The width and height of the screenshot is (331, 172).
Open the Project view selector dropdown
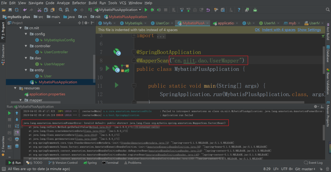click(x=59, y=23)
